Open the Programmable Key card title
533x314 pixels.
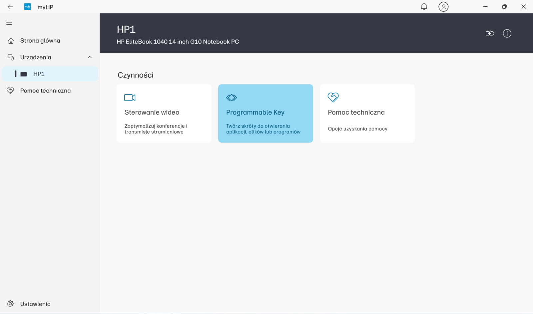pos(255,112)
